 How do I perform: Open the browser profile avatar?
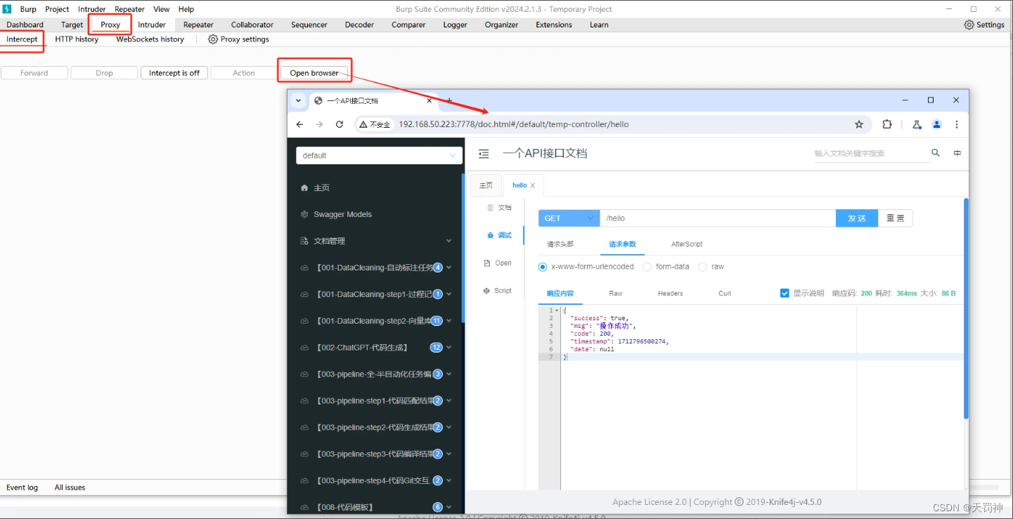pyautogui.click(x=936, y=124)
